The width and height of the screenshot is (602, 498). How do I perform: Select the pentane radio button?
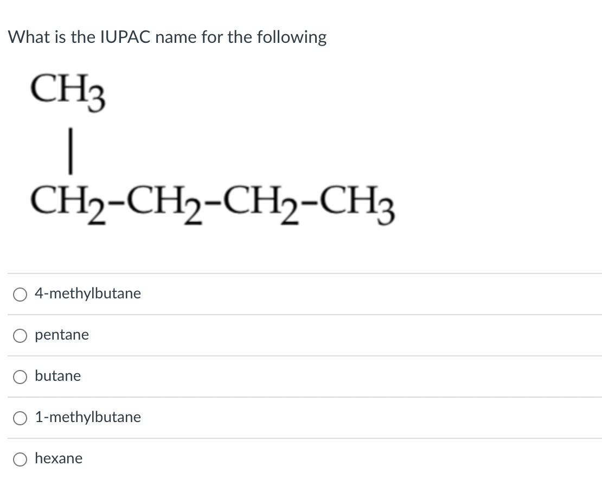click(20, 336)
